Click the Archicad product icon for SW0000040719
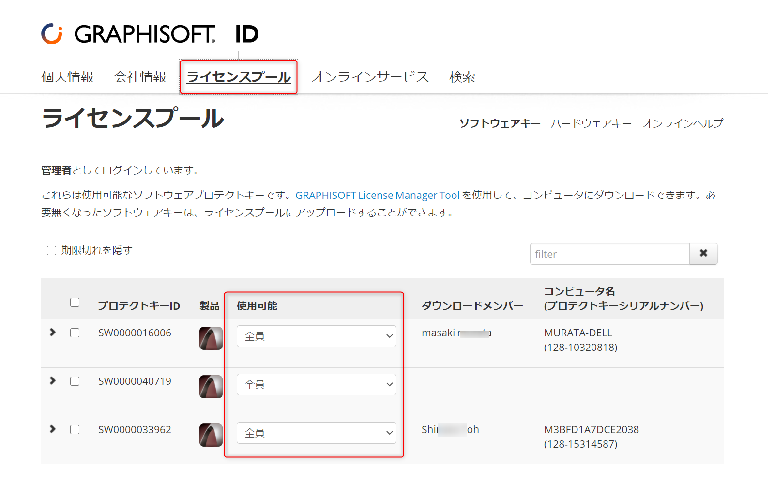 211,387
